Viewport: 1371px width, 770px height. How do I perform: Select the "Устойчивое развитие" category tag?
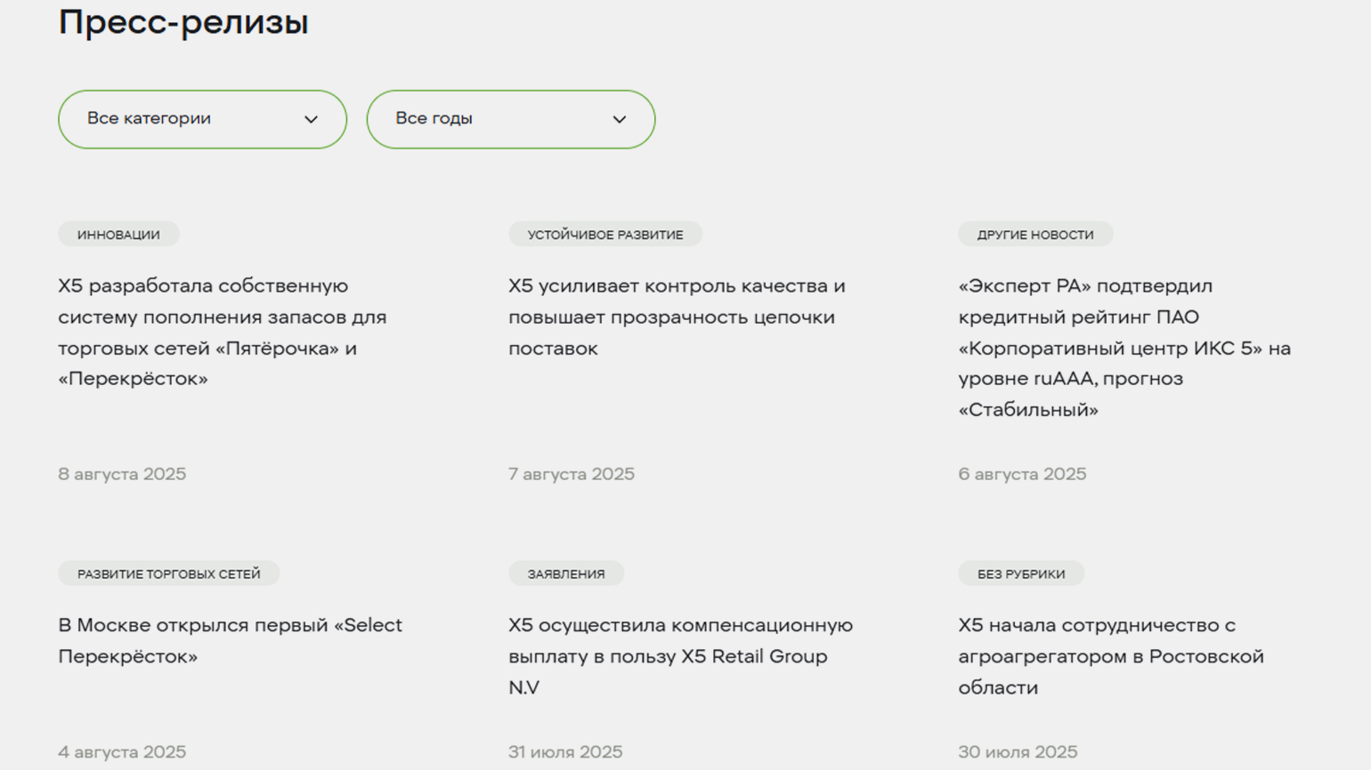click(605, 235)
